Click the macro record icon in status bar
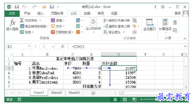Viewport: 193px width, 106px height. 19,99
